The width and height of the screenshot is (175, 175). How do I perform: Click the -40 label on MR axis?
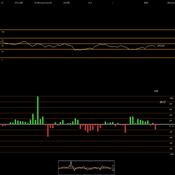(x=171, y=138)
